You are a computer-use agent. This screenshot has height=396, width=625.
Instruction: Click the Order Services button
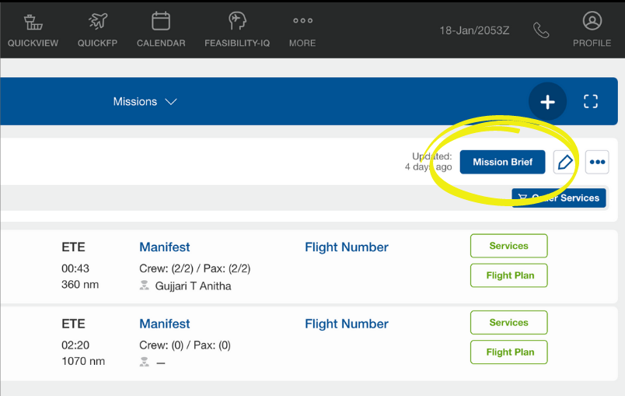tap(558, 198)
